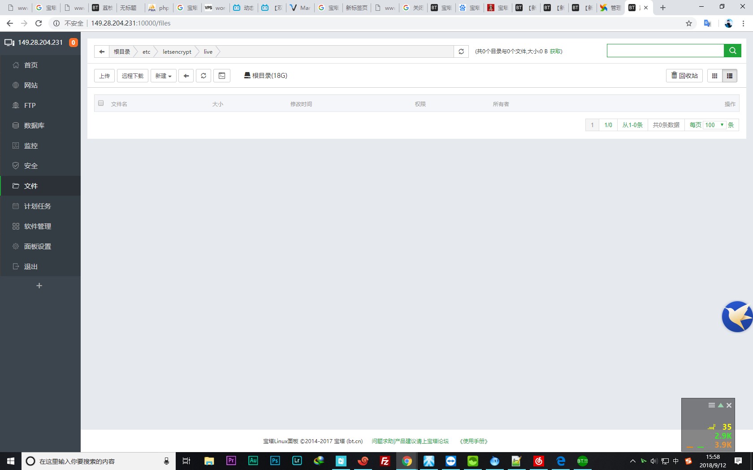Screen dimensions: 753x470
Task: Open the Chrome three-dot menu
Action: [x=744, y=23]
